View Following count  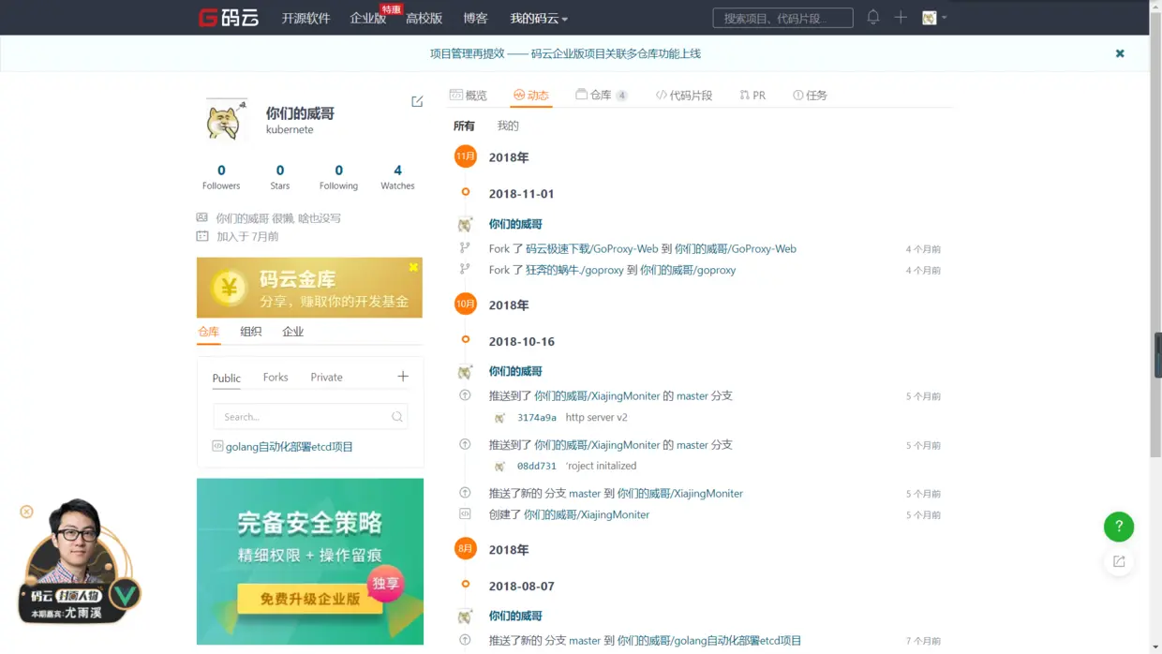338,176
